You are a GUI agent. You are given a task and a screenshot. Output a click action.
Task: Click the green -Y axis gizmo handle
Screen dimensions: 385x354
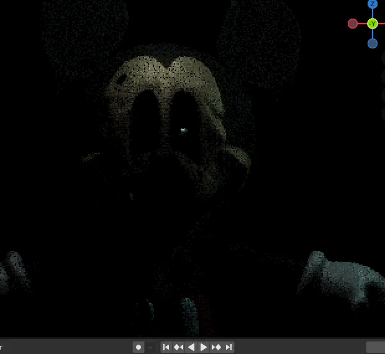[x=373, y=24]
